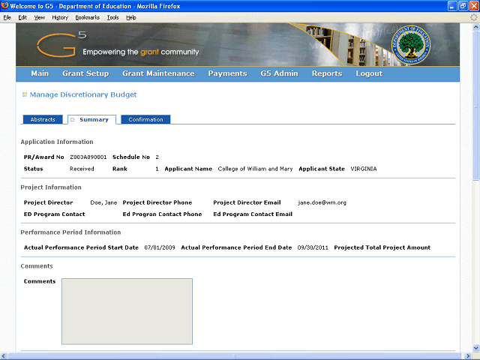Viewport: 480px width, 360px height.
Task: Click the vertical scrollbar up arrow
Action: tap(476, 27)
